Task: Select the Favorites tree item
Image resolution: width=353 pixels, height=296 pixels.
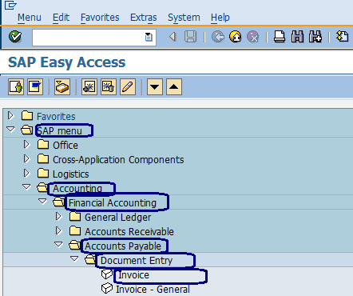Action: click(56, 116)
